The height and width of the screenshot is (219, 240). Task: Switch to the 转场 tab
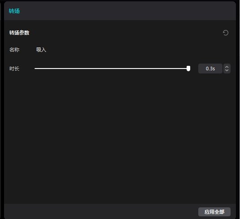tap(14, 11)
